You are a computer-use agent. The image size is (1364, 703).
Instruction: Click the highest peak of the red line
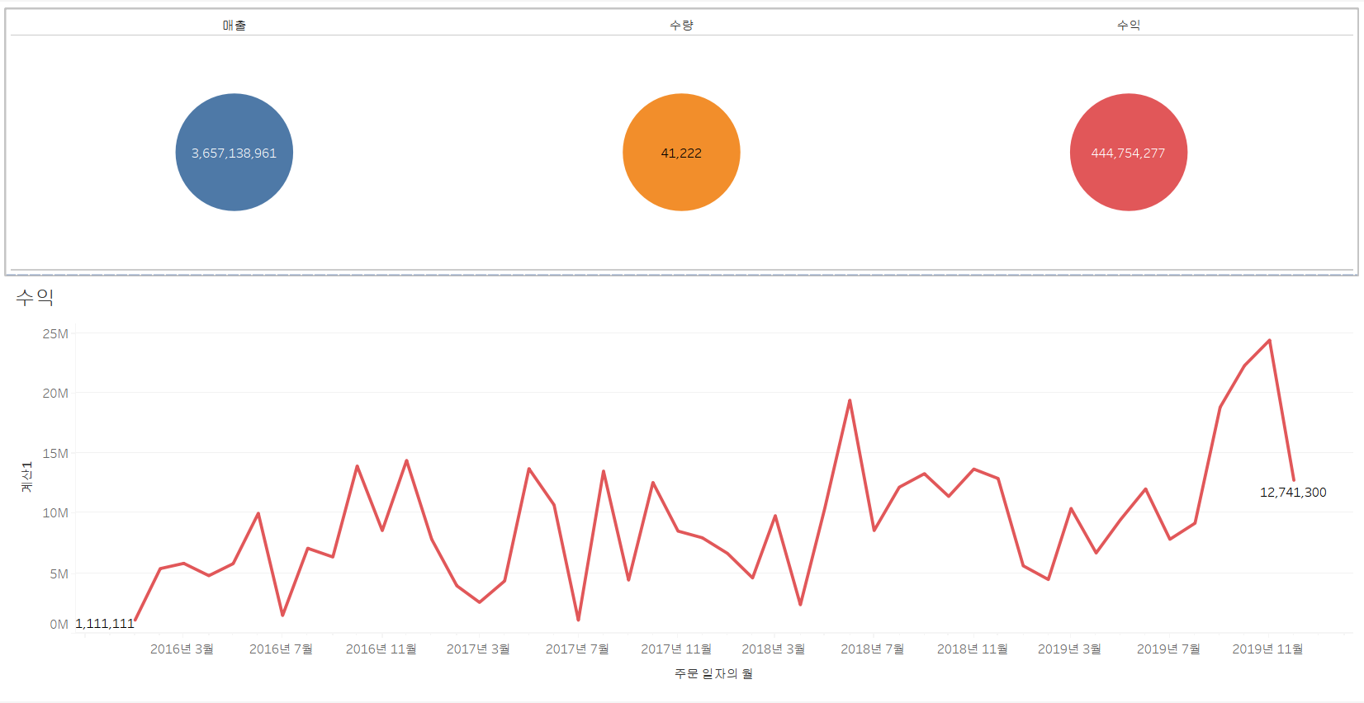pyautogui.click(x=1269, y=340)
